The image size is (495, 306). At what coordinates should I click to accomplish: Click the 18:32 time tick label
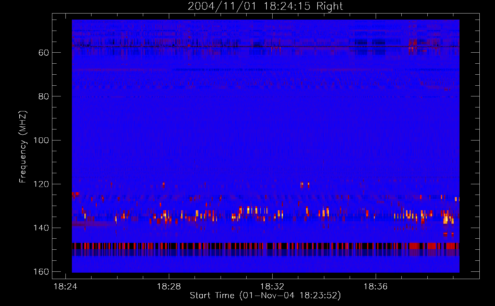[x=272, y=287]
